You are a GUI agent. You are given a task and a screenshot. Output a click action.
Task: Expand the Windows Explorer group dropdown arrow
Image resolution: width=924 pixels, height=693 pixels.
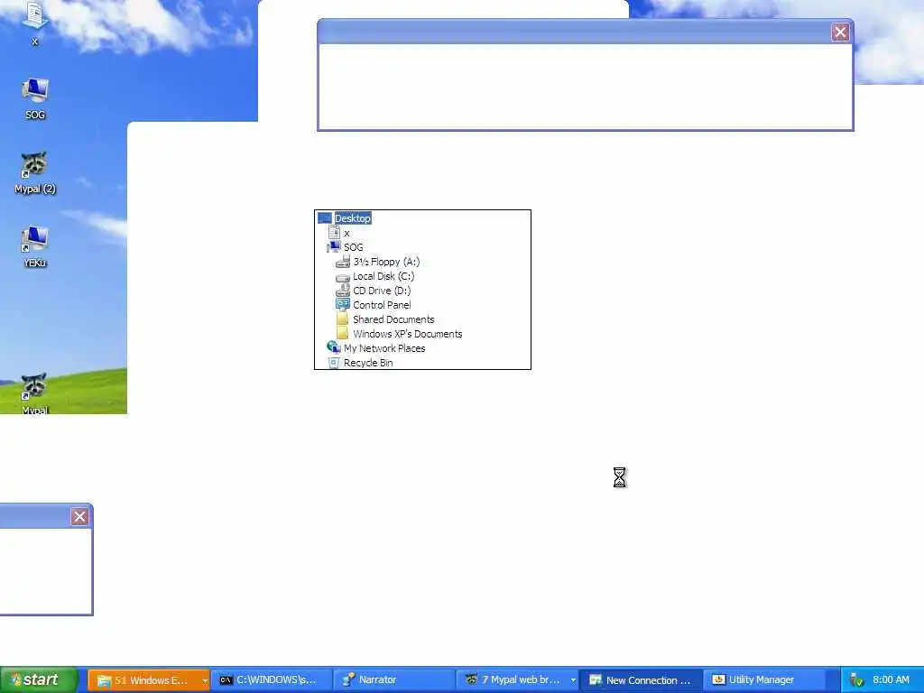(x=205, y=680)
